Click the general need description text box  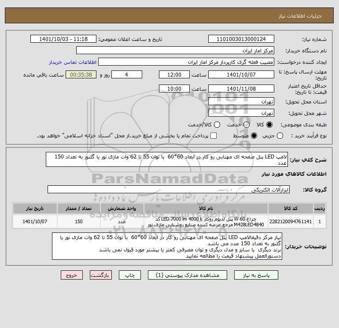pyautogui.click(x=167, y=159)
